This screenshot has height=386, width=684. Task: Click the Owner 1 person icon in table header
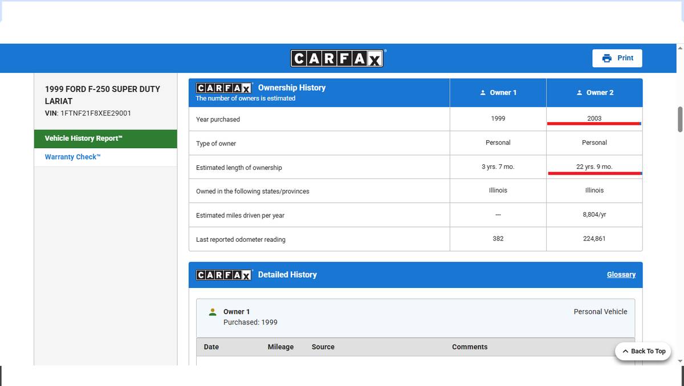(483, 93)
